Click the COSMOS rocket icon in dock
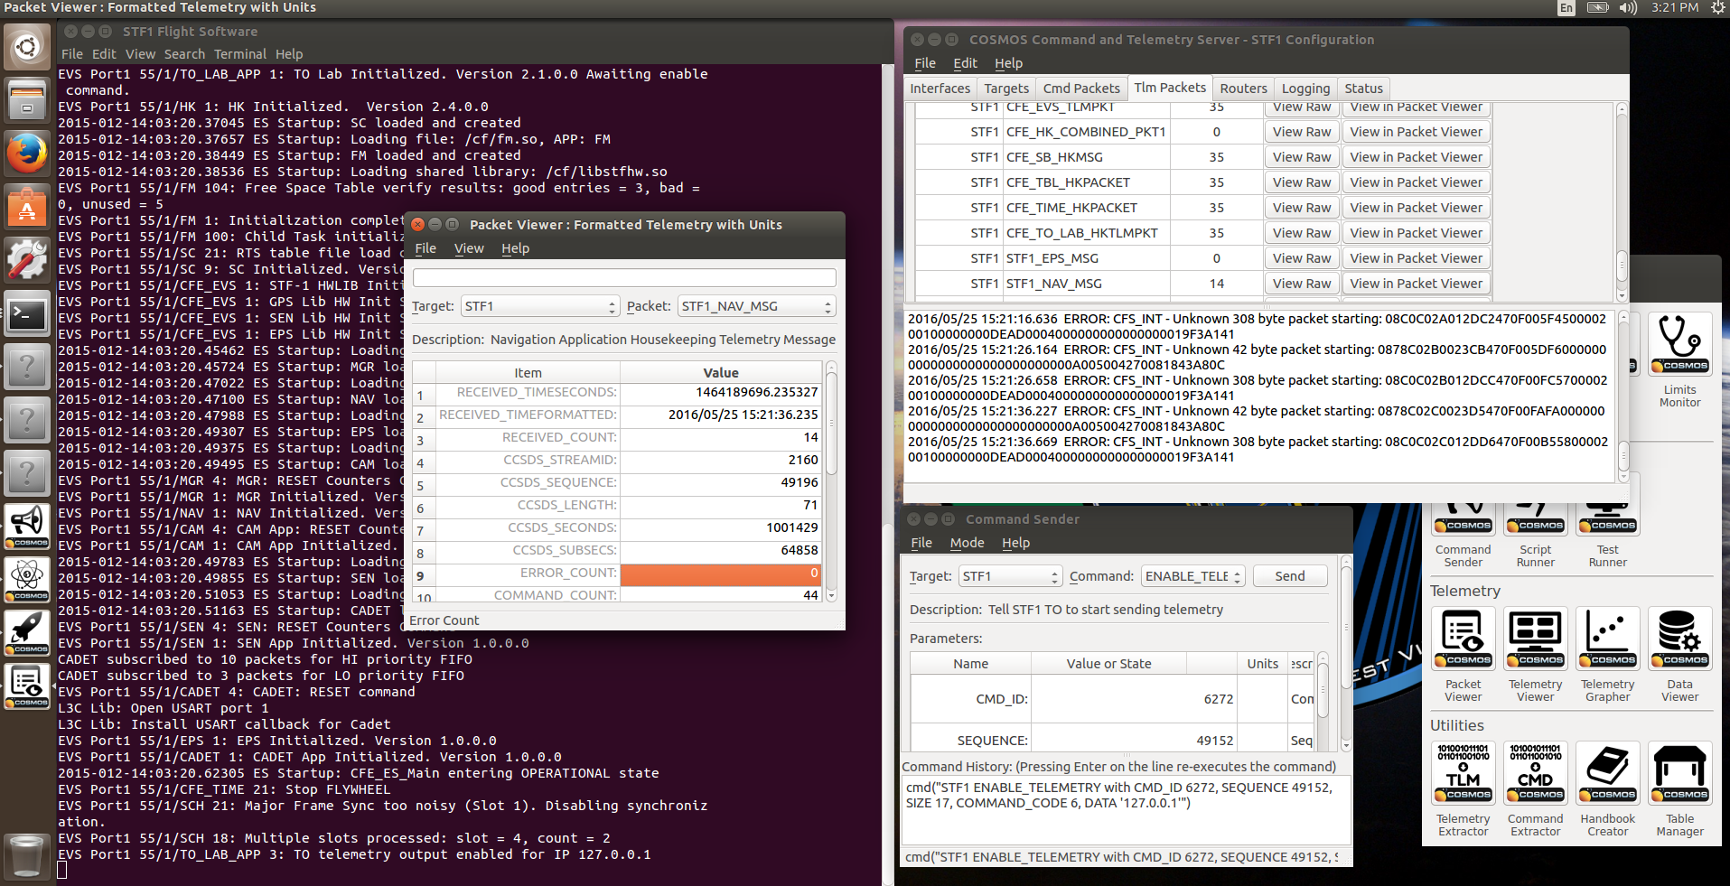Screen dimensions: 1730x886 coord(27,632)
